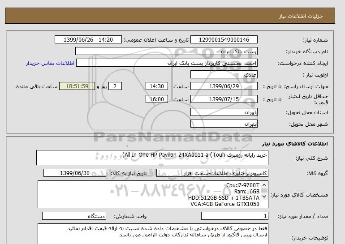Click the label واحد شمارش
The image size is (345, 244).
[x=130, y=217]
